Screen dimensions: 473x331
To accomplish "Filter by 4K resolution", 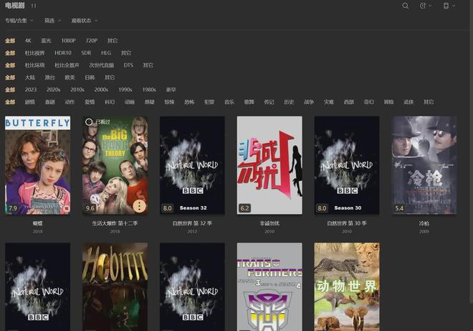I will 28,40.
